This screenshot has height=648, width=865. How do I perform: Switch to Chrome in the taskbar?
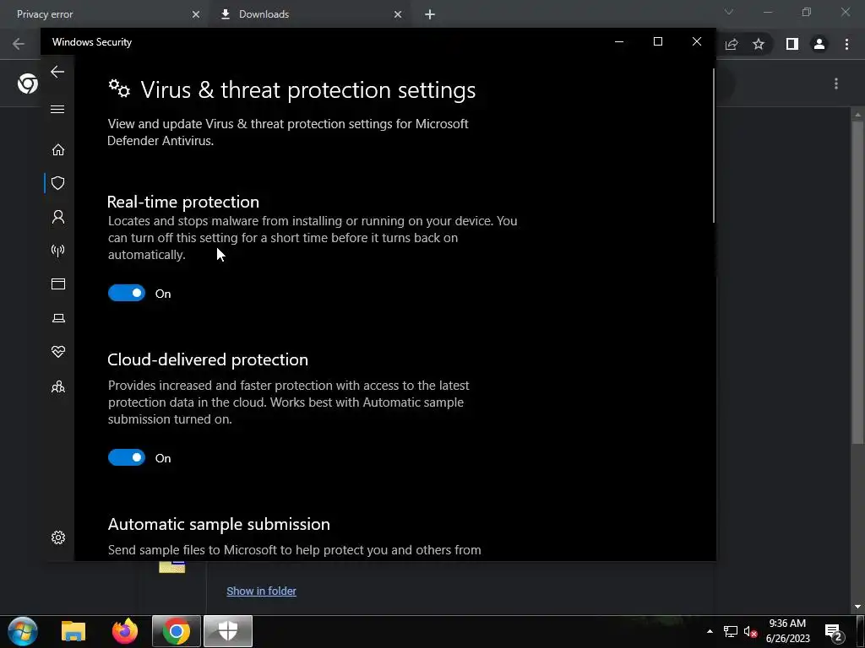point(177,631)
